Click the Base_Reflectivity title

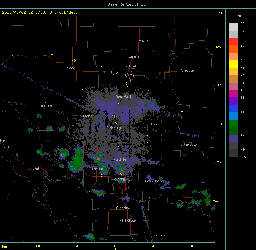click(x=128, y=4)
